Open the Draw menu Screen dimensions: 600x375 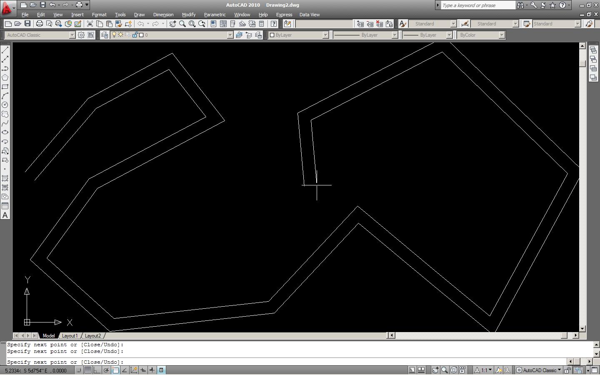[139, 15]
